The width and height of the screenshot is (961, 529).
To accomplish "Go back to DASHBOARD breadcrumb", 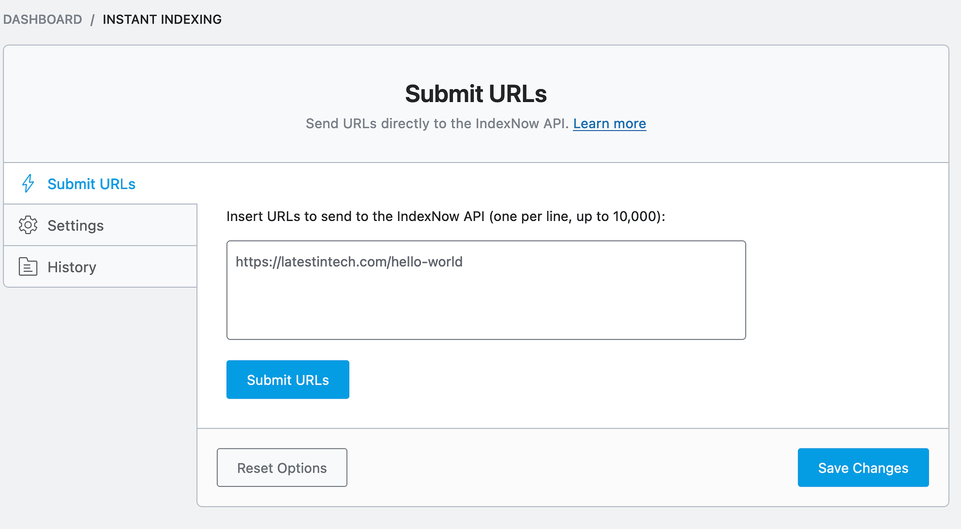I will [43, 19].
